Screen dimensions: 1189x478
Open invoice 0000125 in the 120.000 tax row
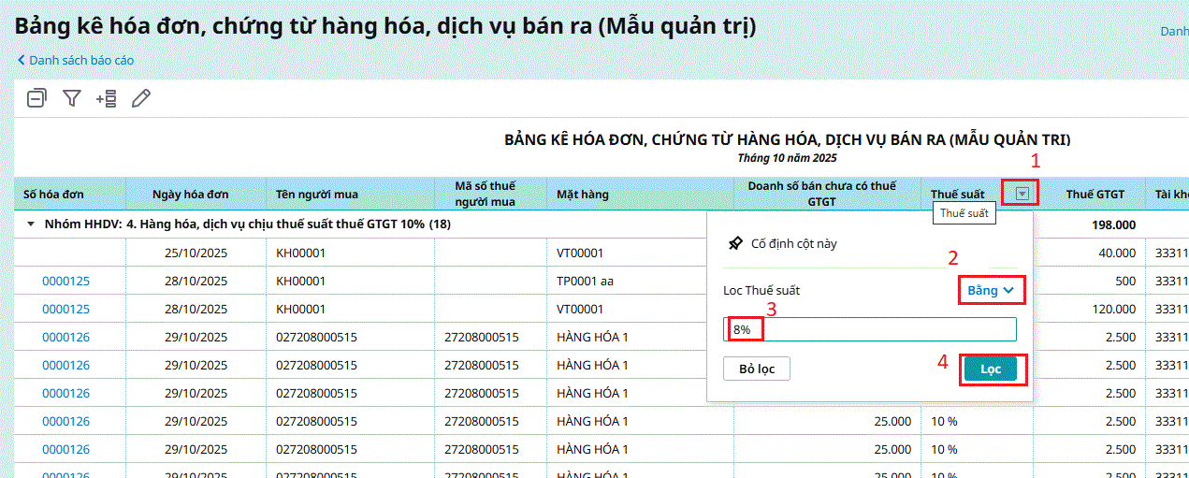(x=65, y=309)
